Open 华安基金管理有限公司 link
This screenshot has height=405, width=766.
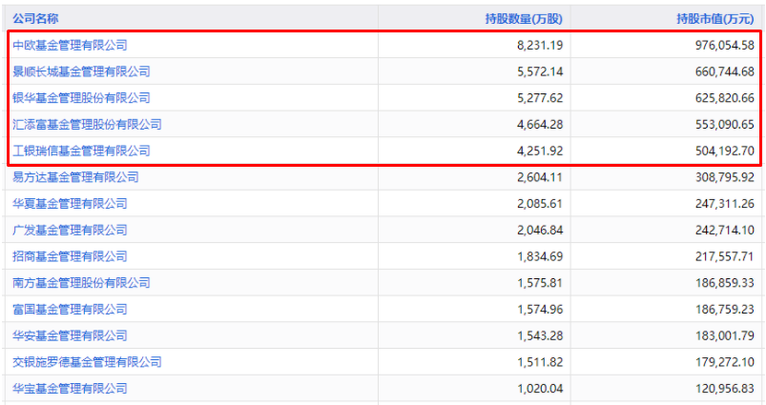(70, 335)
